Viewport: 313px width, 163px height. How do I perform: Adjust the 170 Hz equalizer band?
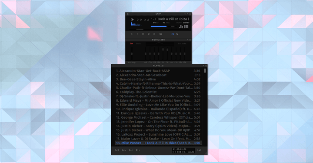(x=150, y=53)
